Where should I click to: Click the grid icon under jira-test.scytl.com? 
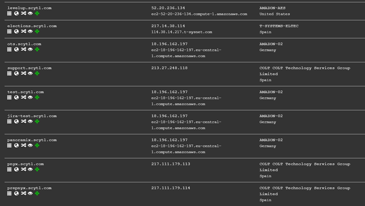pos(9,121)
